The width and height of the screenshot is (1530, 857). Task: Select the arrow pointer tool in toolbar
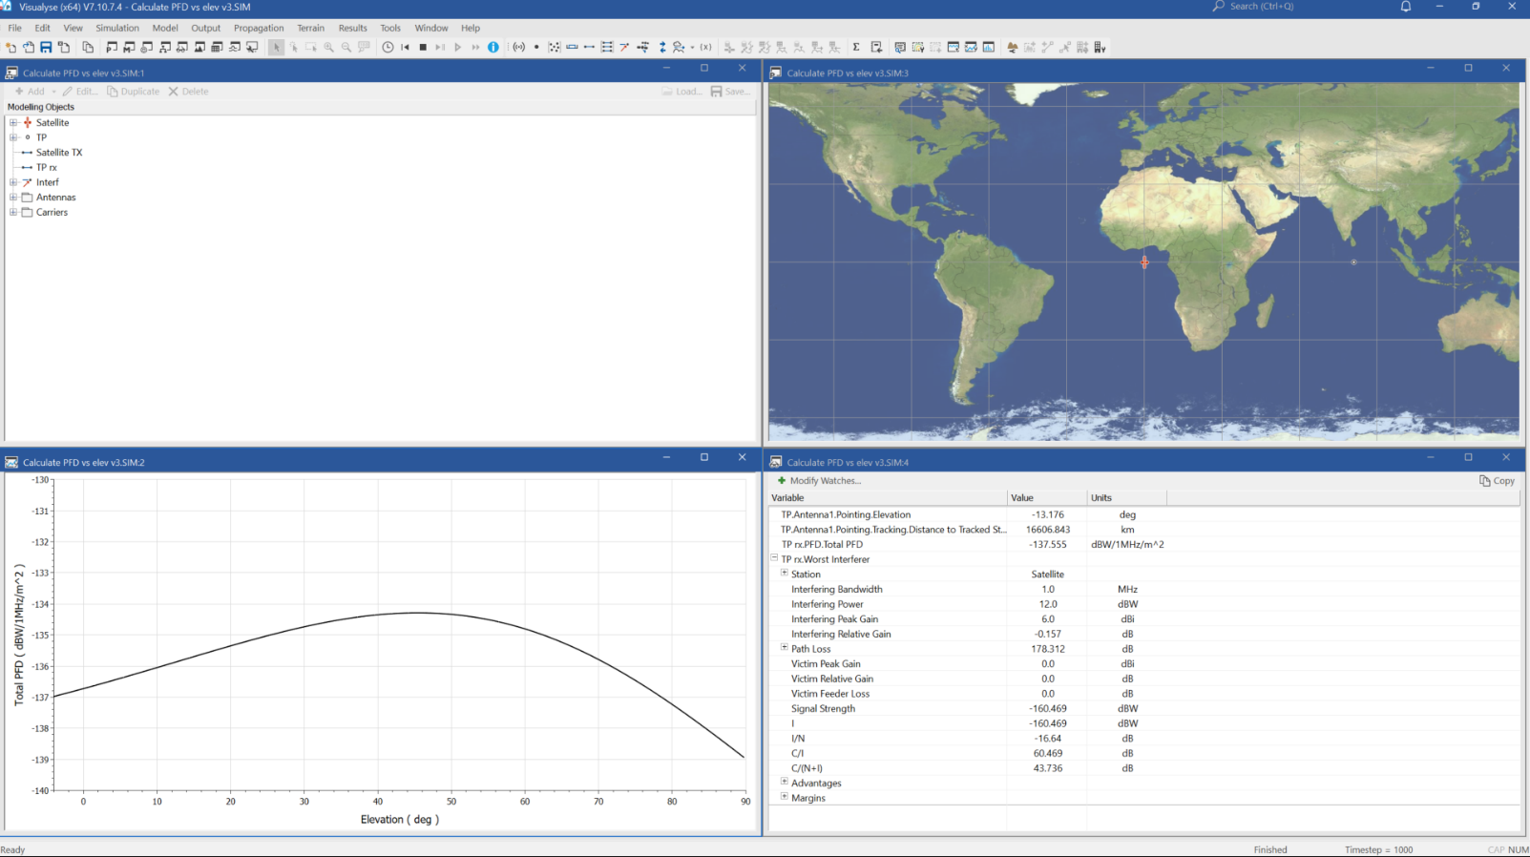(277, 47)
